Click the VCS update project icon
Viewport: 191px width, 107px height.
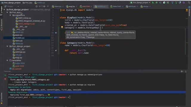(x=172, y=3)
